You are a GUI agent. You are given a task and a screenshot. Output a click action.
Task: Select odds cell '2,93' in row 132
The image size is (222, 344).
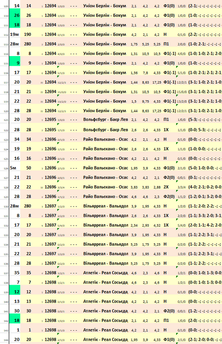[145, 226]
